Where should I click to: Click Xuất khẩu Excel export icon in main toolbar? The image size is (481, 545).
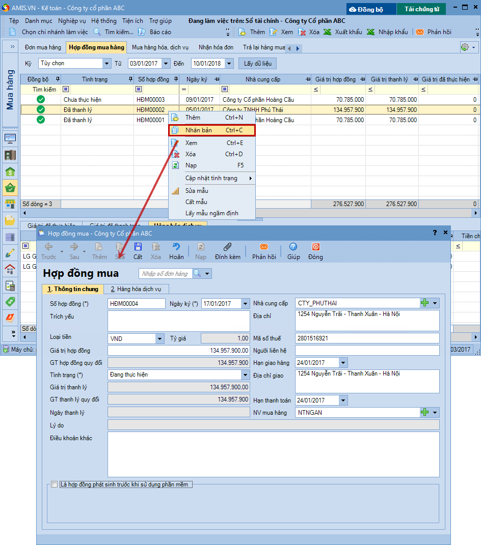[328, 32]
